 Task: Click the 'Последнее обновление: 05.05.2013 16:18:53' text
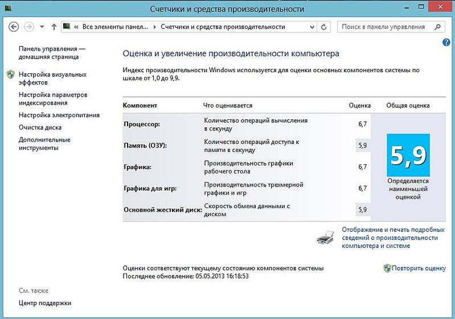click(186, 276)
